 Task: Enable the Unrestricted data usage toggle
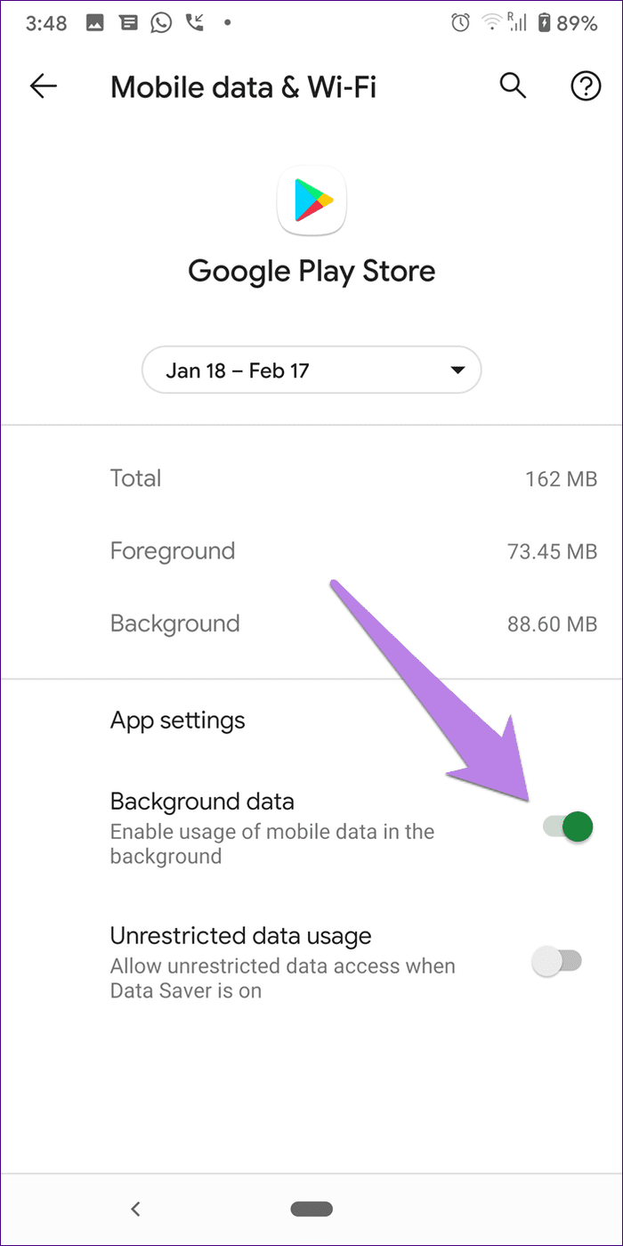point(556,961)
